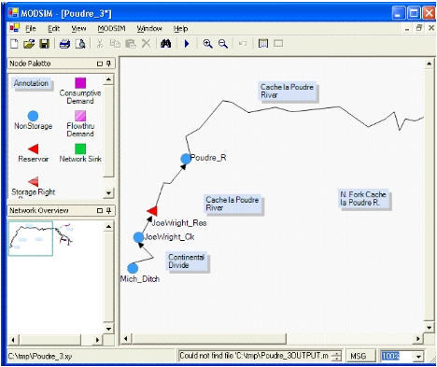Click the Cut scissors icon
The image size is (437, 367).
pyautogui.click(x=100, y=44)
